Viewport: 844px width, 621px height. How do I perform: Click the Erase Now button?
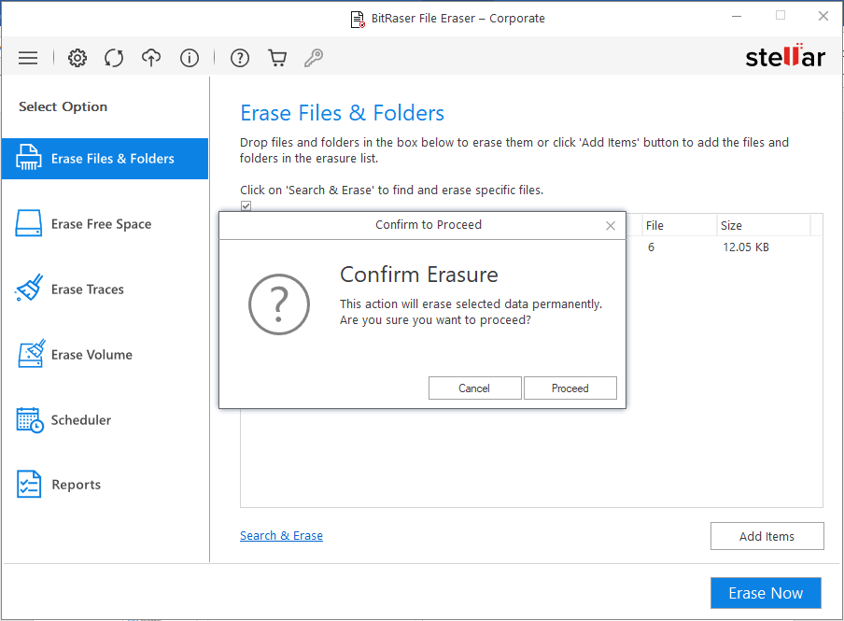[x=766, y=593]
